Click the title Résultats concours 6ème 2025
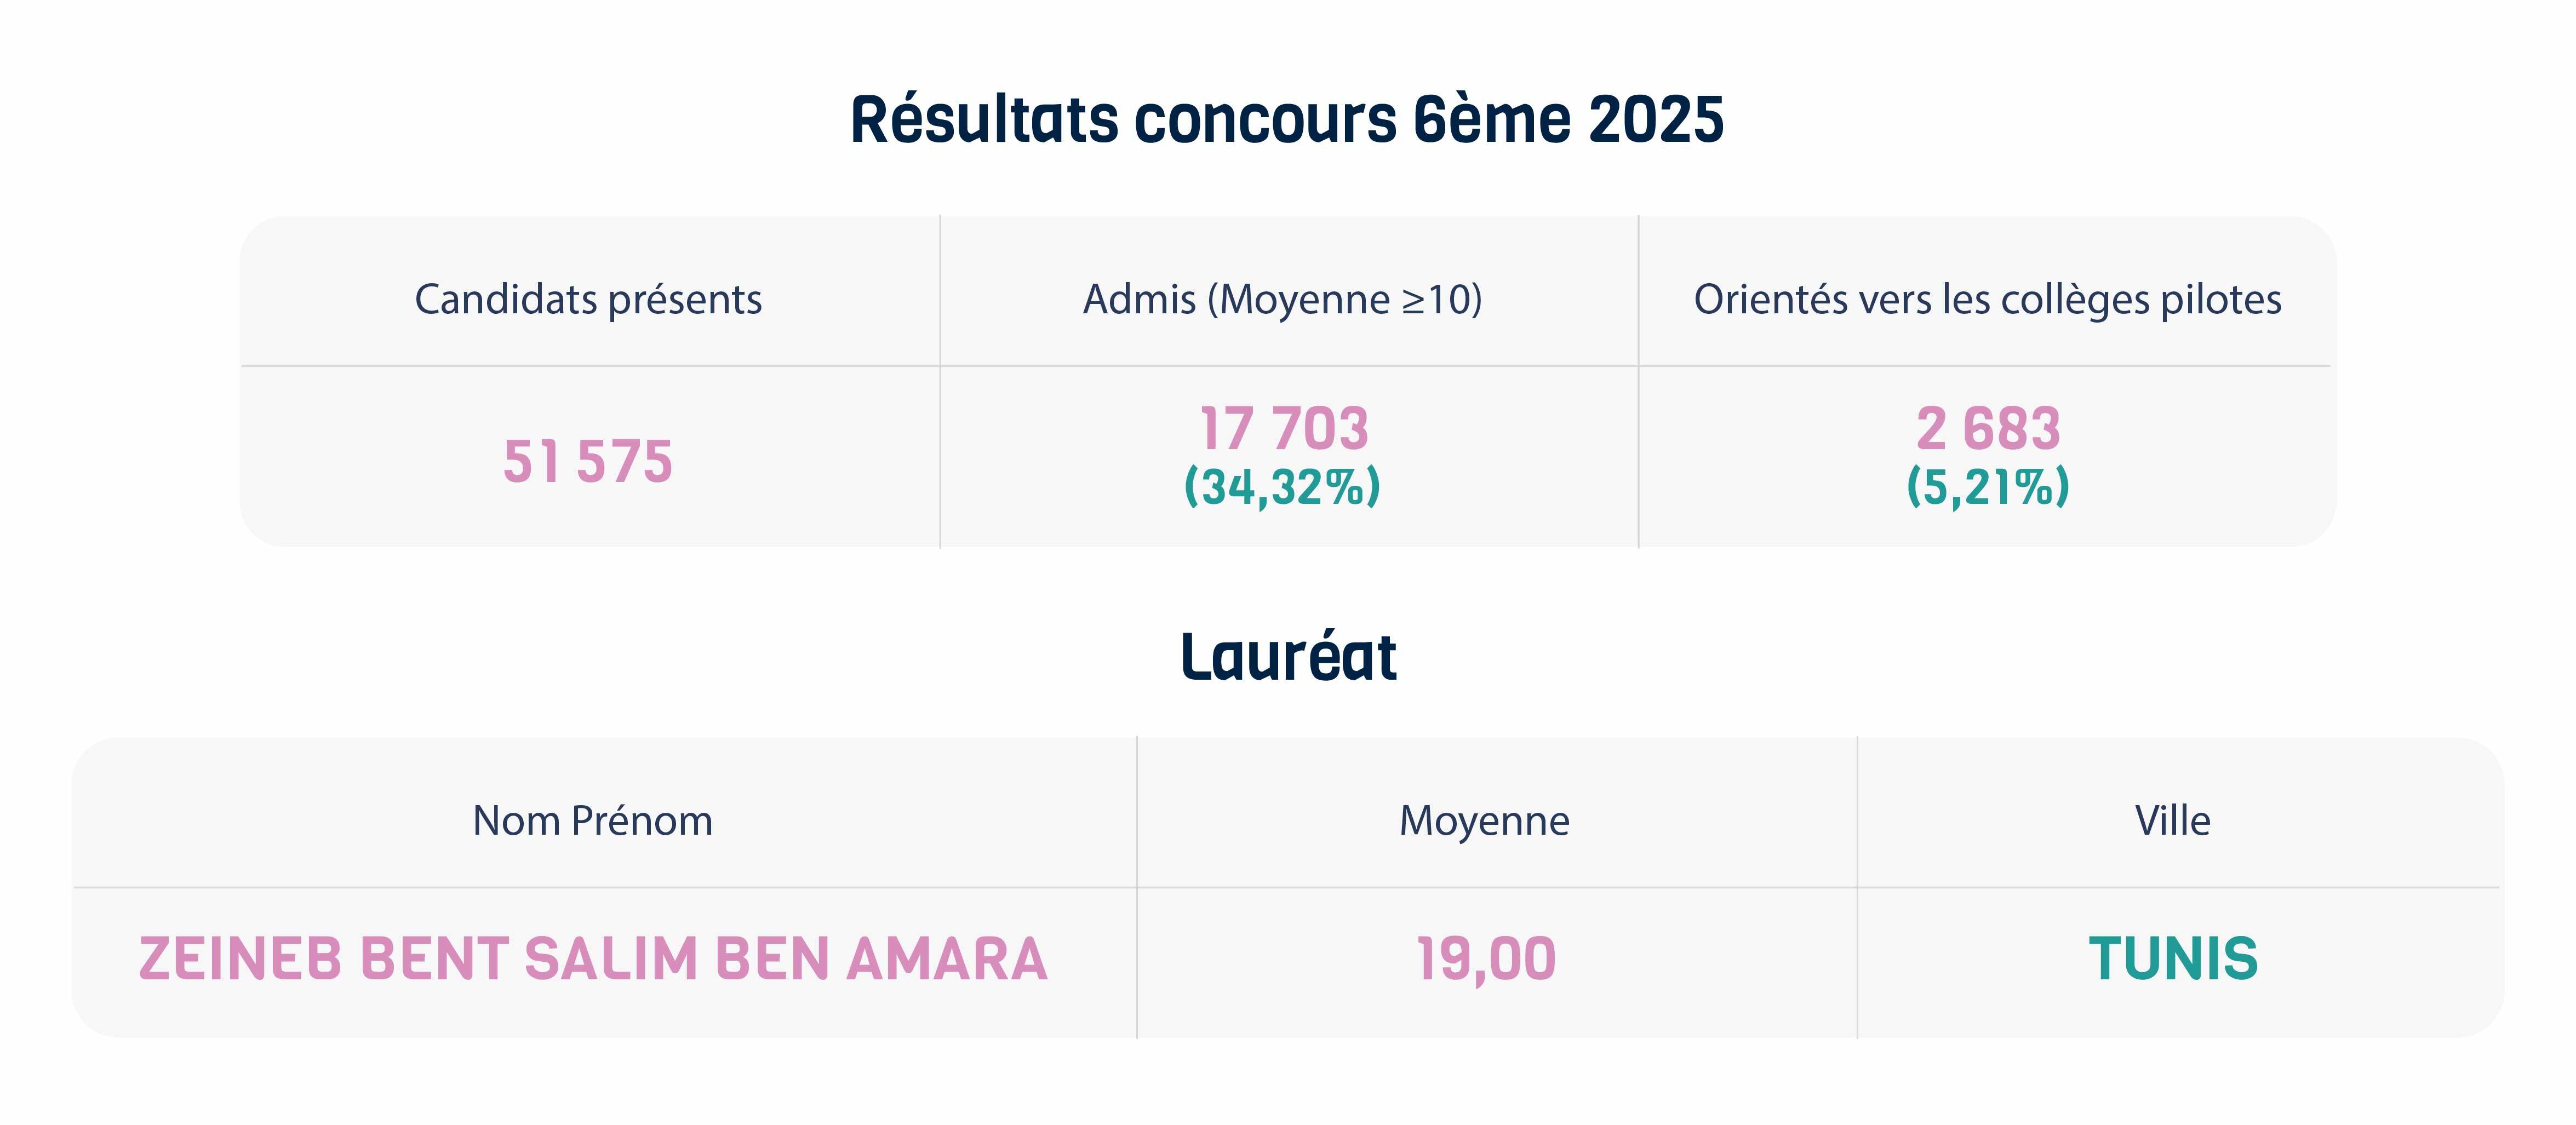 coord(1287,119)
